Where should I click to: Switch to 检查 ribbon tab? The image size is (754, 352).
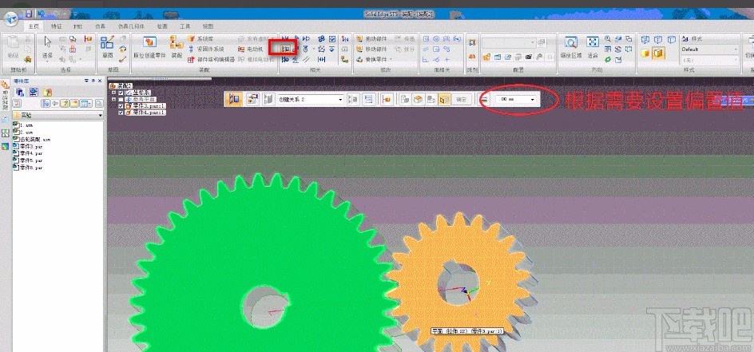coord(162,26)
